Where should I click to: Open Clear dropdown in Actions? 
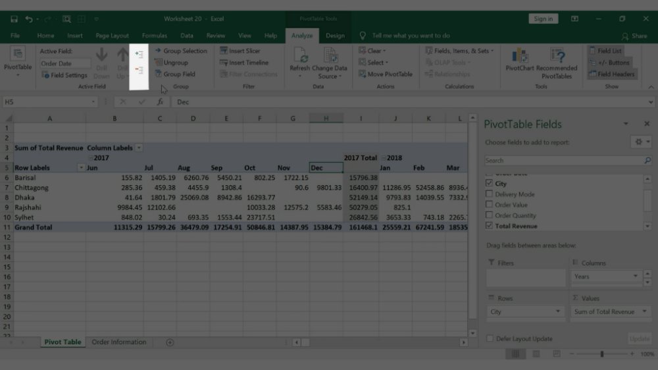(372, 51)
